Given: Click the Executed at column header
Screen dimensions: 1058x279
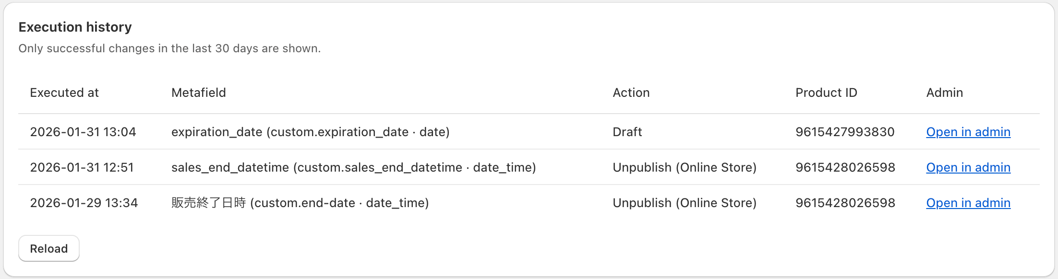Looking at the screenshot, I should [x=64, y=93].
